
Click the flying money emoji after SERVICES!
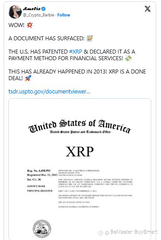point(128,58)
